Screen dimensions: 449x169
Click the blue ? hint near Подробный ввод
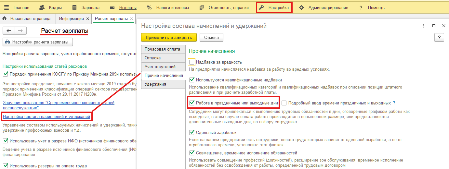pos(394,103)
